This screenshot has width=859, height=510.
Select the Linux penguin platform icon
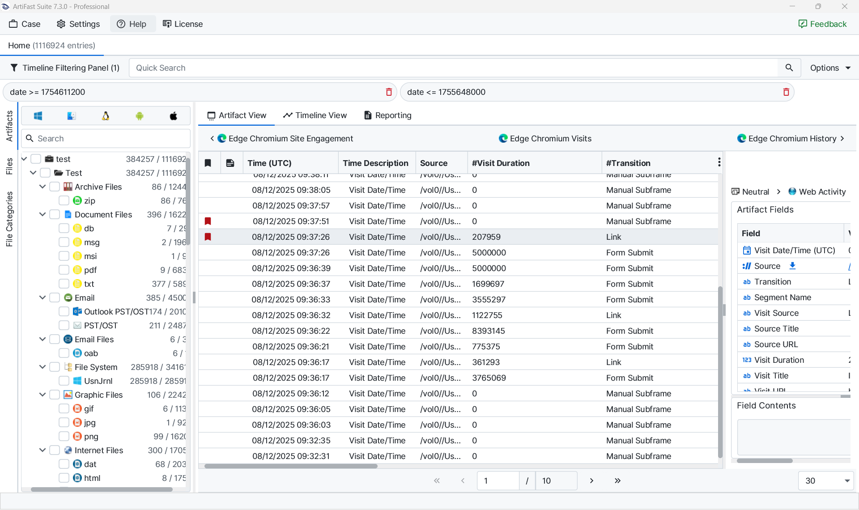106,116
